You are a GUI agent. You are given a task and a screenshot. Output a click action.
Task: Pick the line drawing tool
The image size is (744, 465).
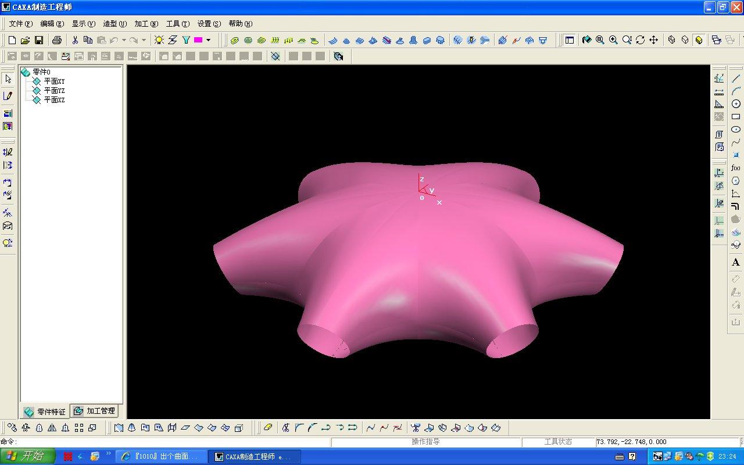pyautogui.click(x=736, y=78)
